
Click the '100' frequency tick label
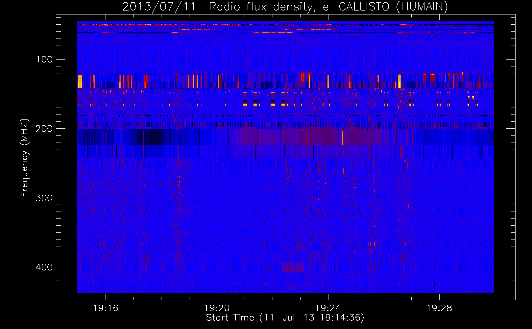(x=44, y=59)
